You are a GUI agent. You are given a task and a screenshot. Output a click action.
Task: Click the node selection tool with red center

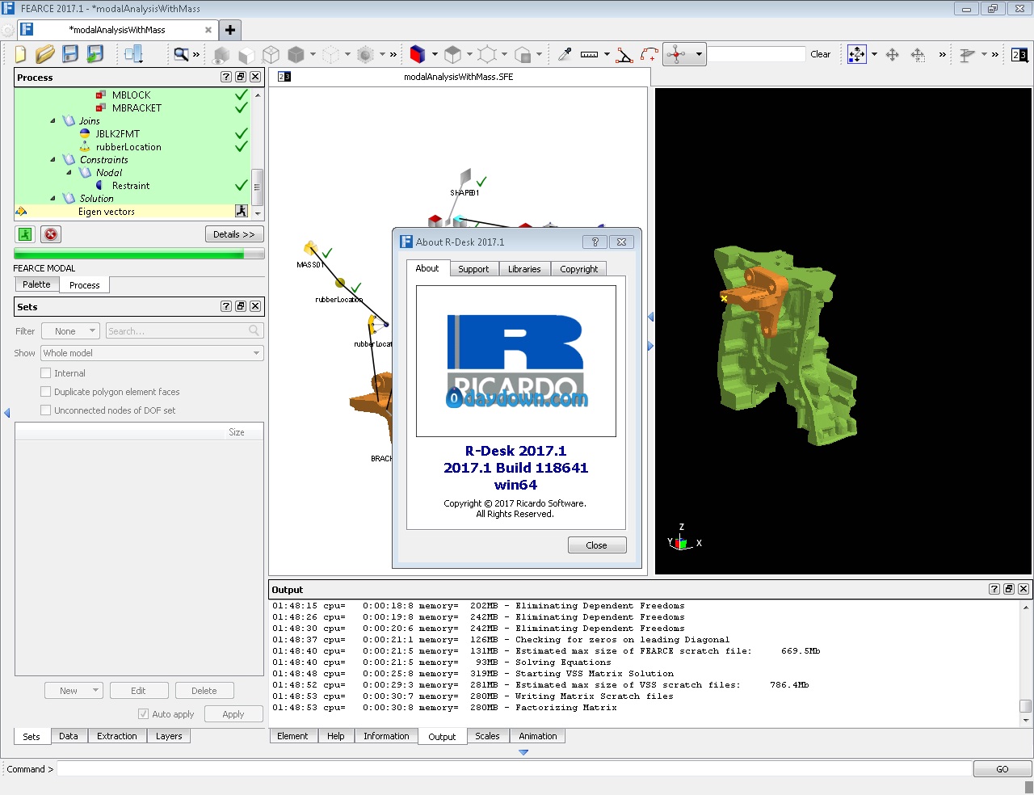coord(677,54)
